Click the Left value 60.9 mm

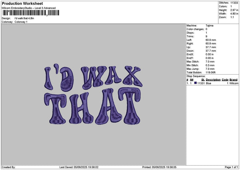(211, 40)
